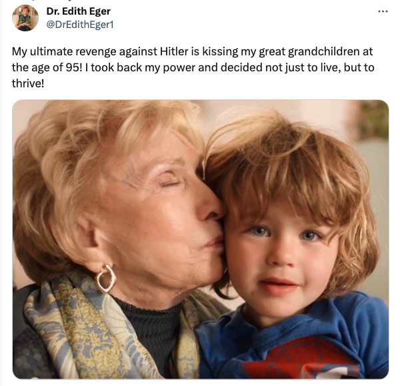Click the tweet text starting "My ultimate revenge"
Viewport: 400px width, 386px height.
tap(193, 67)
